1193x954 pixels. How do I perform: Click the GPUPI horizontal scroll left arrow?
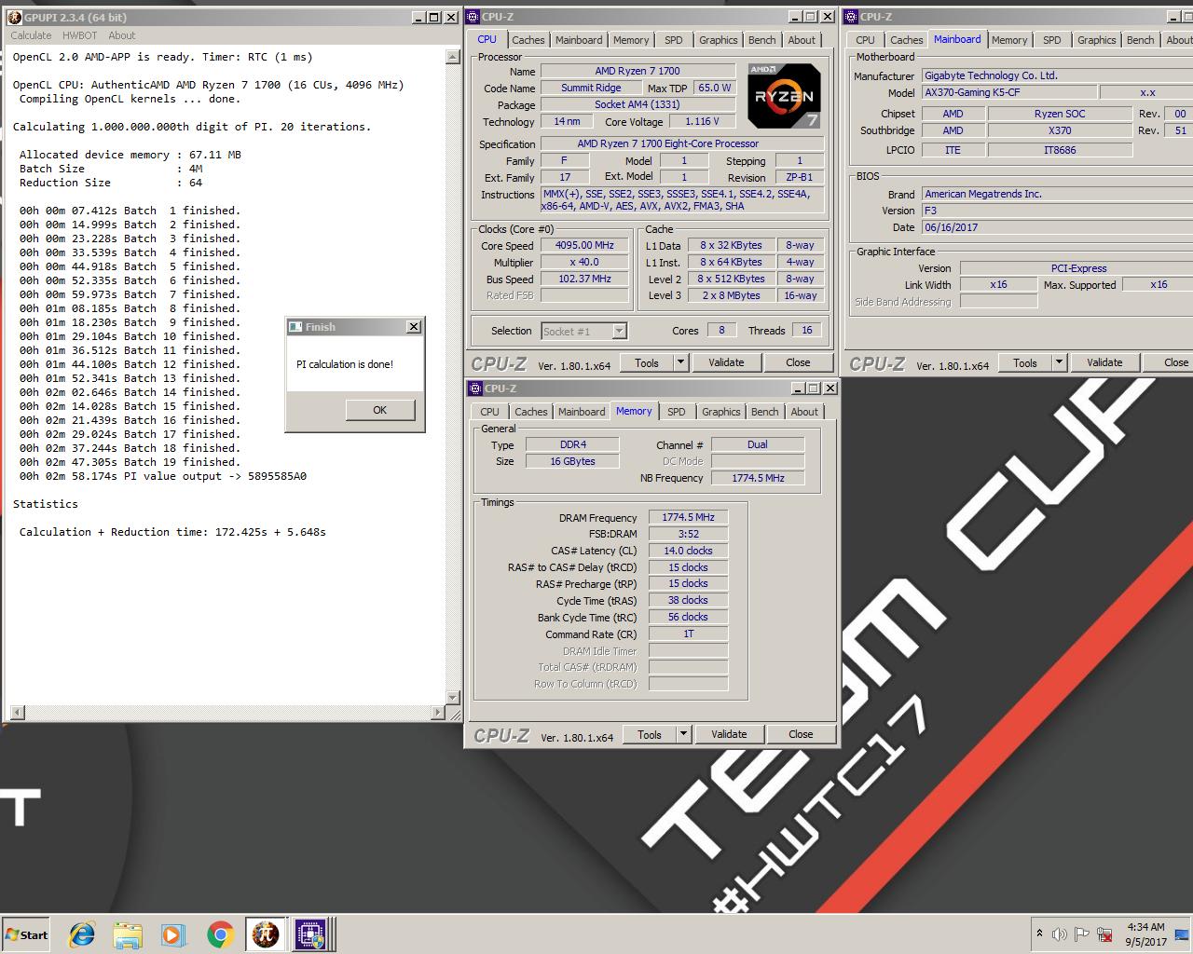tap(16, 713)
